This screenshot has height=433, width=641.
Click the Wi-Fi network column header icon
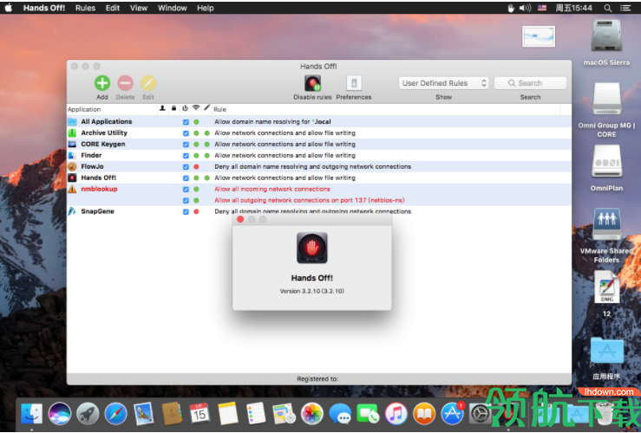196,107
